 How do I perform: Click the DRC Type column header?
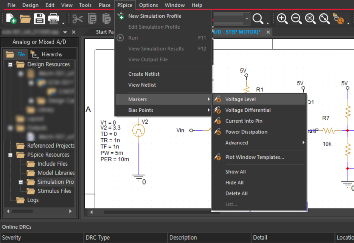click(x=125, y=238)
